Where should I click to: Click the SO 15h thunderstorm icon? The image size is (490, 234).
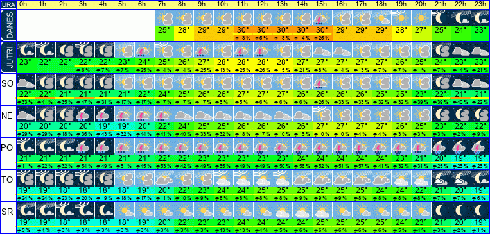tap(322, 82)
